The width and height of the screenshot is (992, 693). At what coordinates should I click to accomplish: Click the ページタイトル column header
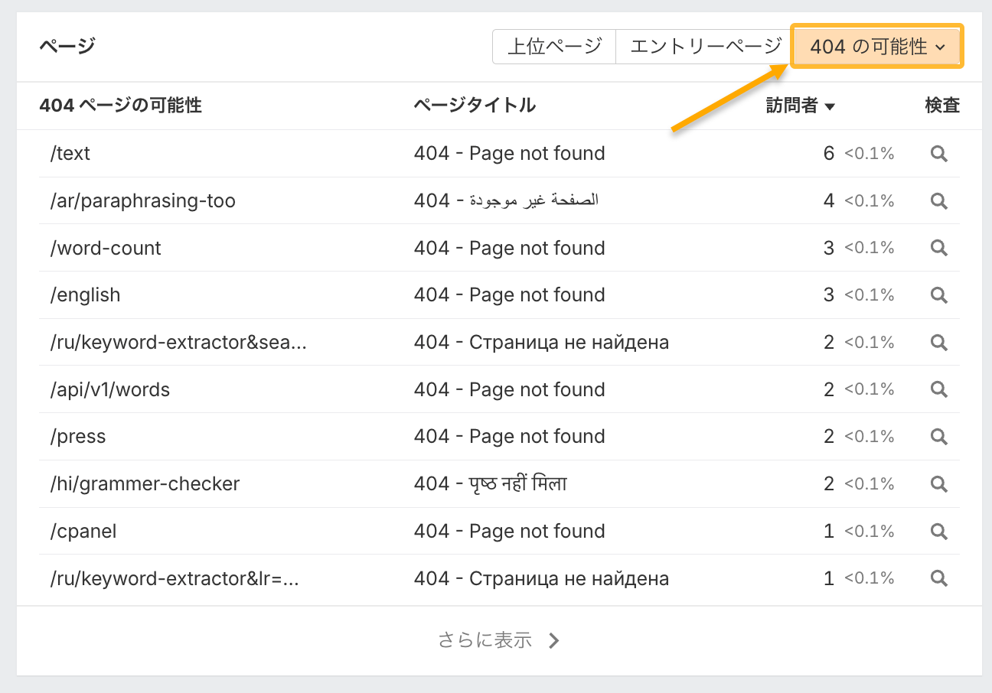tap(475, 106)
